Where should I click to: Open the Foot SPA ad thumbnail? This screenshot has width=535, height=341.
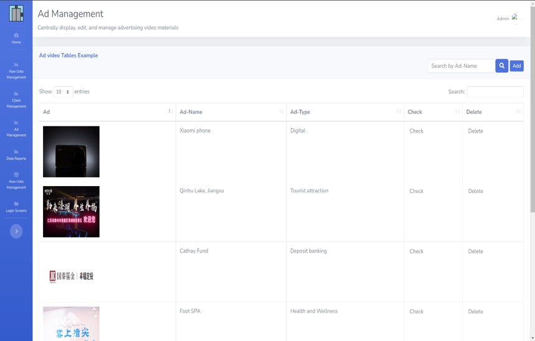[71, 324]
